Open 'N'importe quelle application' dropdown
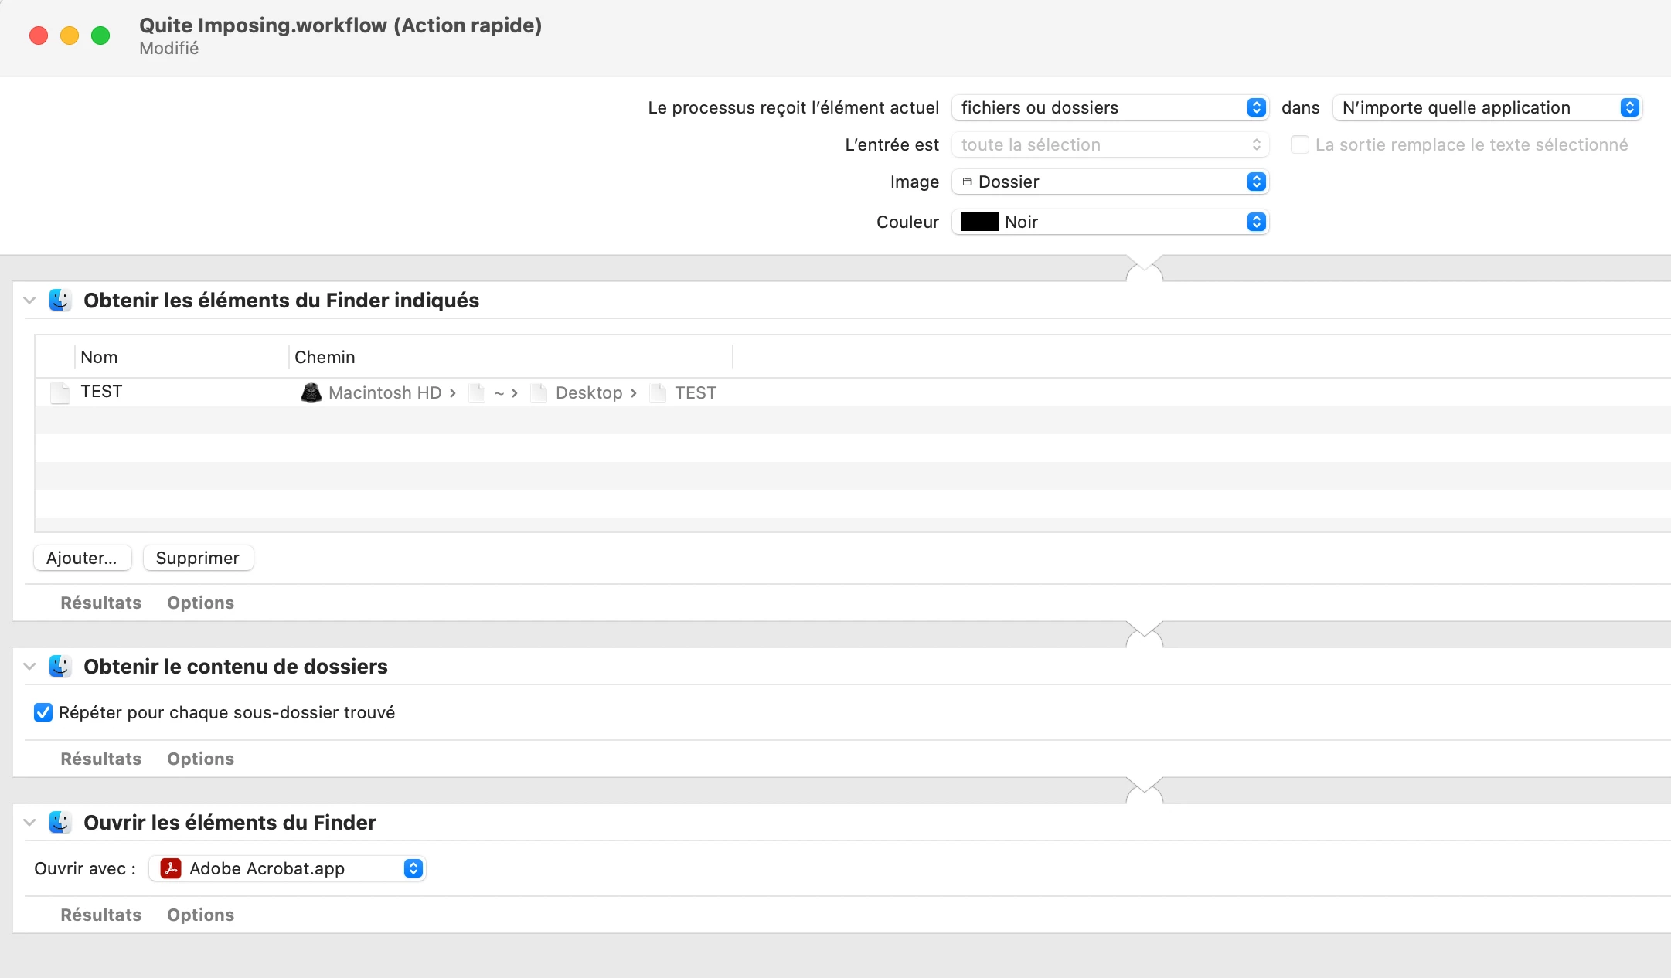The height and width of the screenshot is (978, 1671). pyautogui.click(x=1487, y=107)
